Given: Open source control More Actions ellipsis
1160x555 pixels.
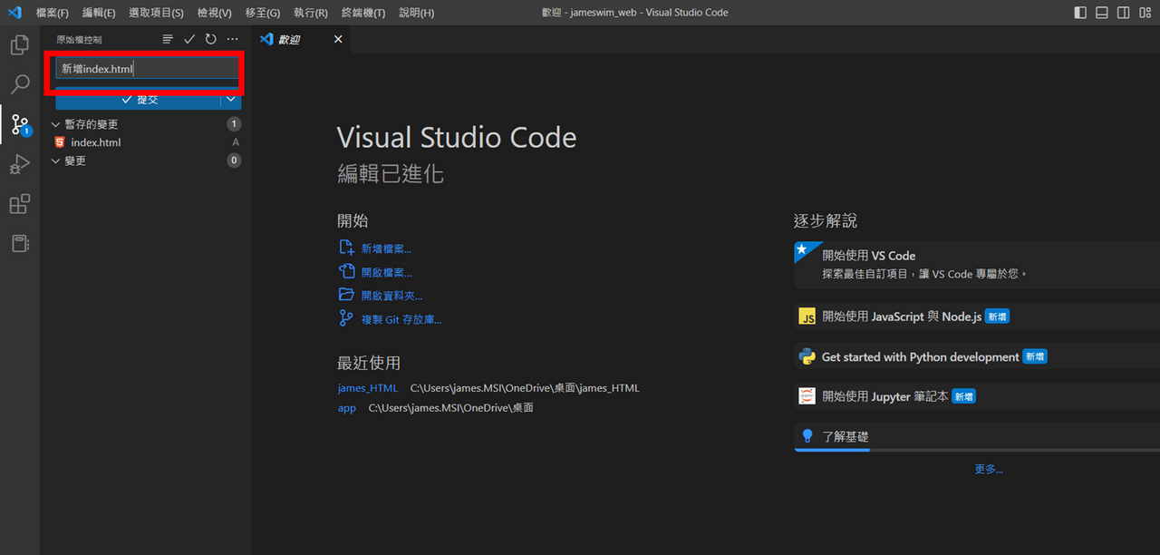Looking at the screenshot, I should (233, 39).
